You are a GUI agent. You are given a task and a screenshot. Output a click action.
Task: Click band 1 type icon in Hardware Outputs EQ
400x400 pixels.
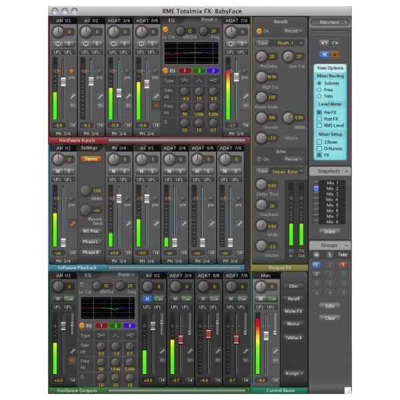(x=101, y=335)
